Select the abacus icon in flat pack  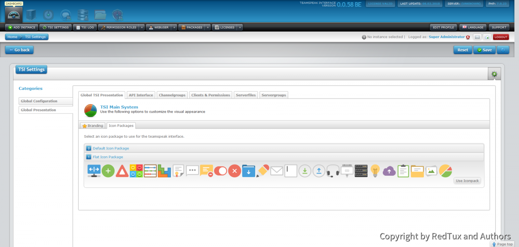[x=150, y=171]
